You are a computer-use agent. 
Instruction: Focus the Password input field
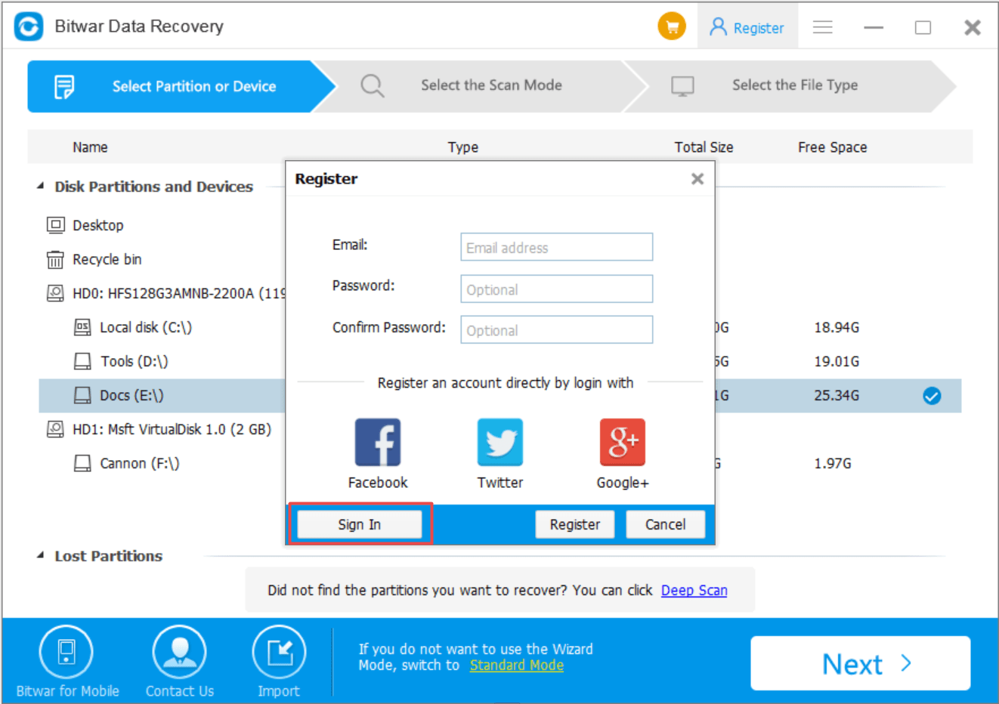(557, 289)
